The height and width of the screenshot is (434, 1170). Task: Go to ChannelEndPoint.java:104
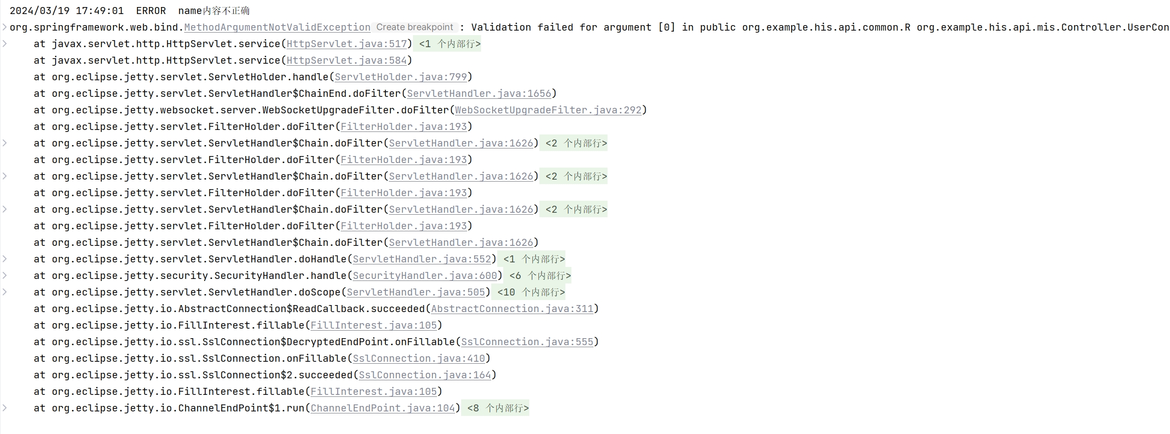(x=383, y=408)
